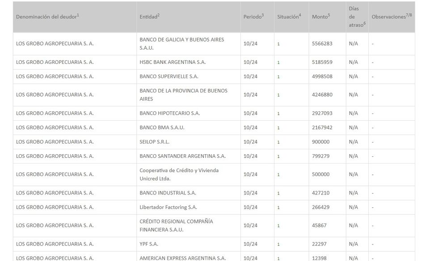Click the 10/24 period in BANCO SUPERVIELLE row
Screen dimensions: 447x261
click(250, 76)
